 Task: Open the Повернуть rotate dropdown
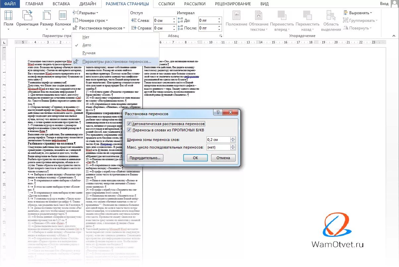pos(357,28)
